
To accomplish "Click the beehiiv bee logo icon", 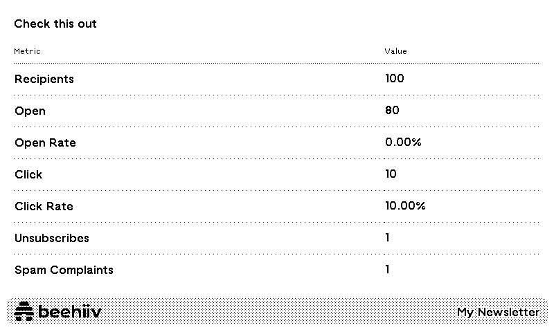I will tap(24, 313).
